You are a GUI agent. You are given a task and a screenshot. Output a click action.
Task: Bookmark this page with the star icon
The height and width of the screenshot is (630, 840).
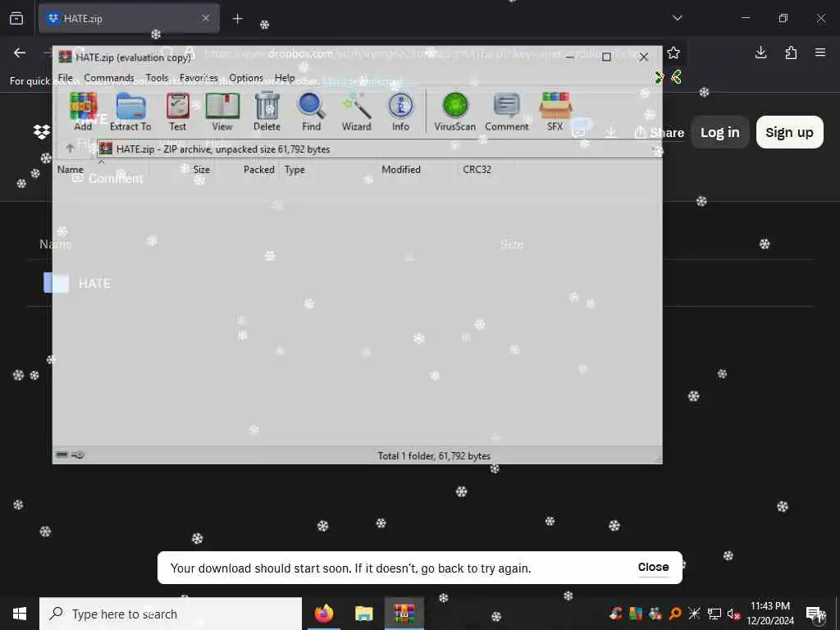[x=673, y=52]
